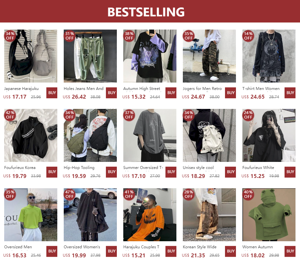Open the Holes Jeans Men And title link
Image resolution: width=300 pixels, height=265 pixels.
tap(83, 89)
